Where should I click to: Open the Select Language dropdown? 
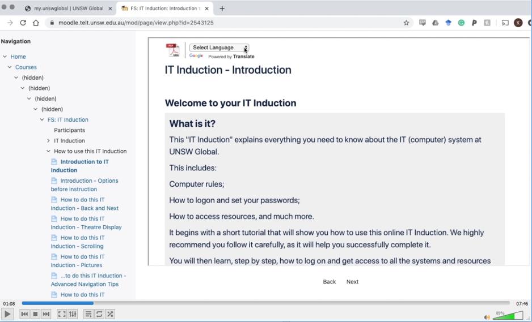point(219,48)
